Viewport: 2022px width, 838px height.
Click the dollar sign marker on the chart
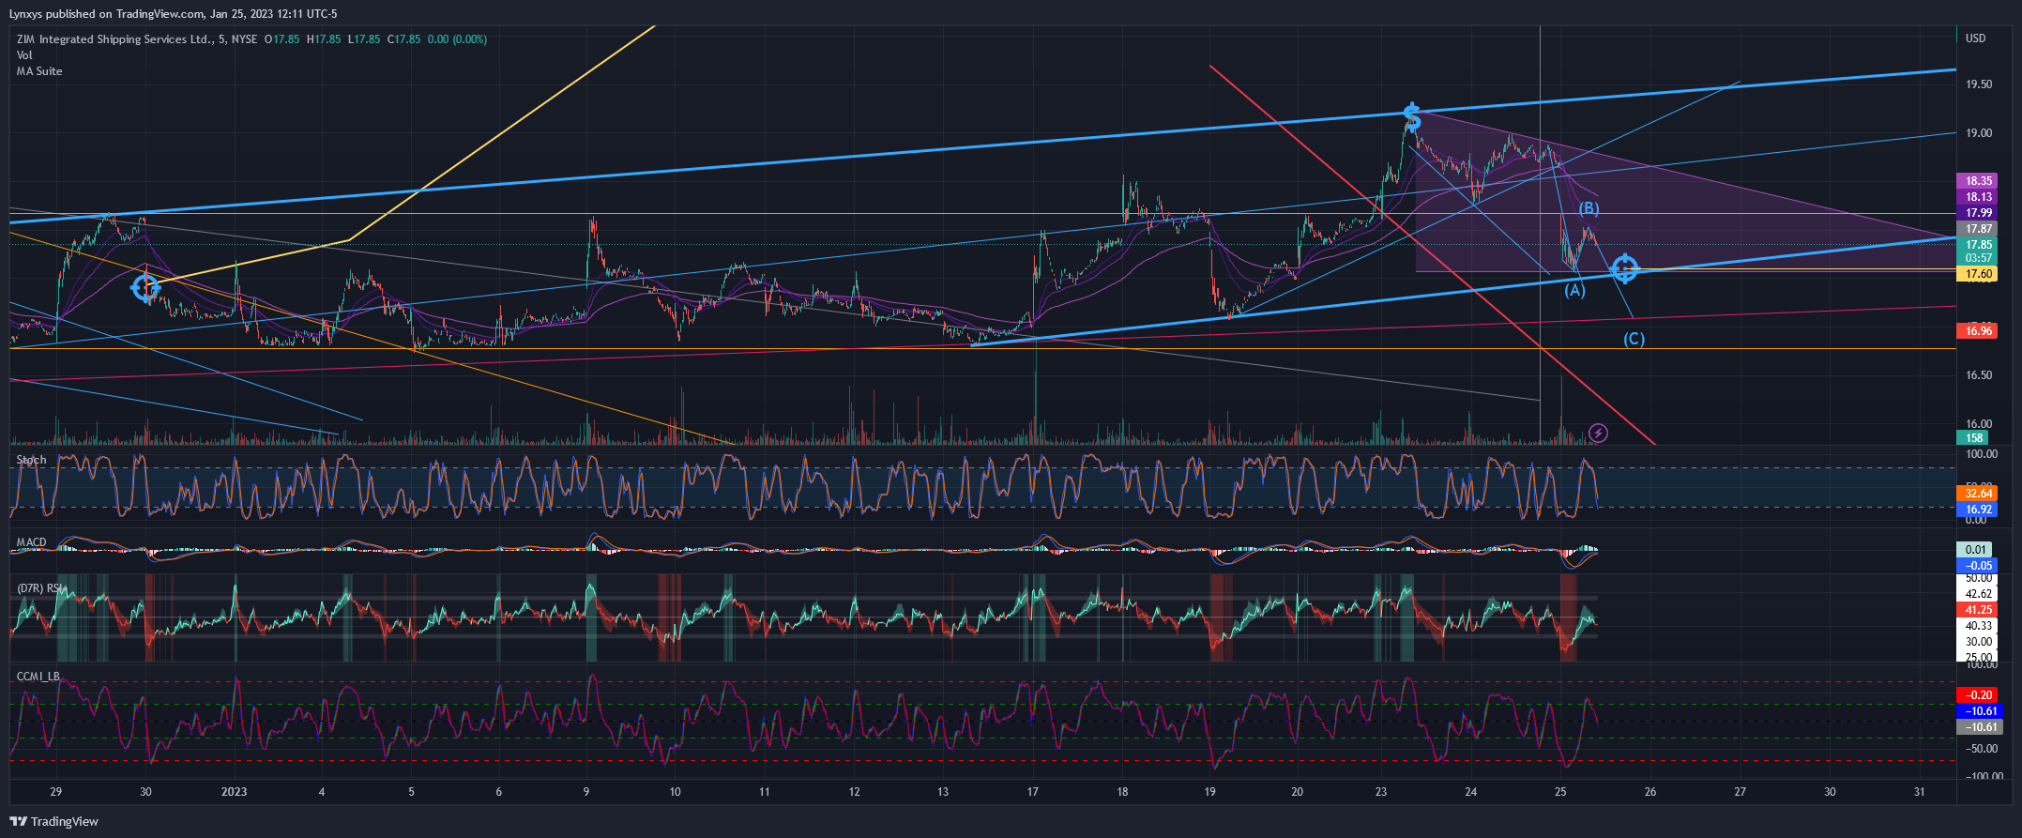1412,117
